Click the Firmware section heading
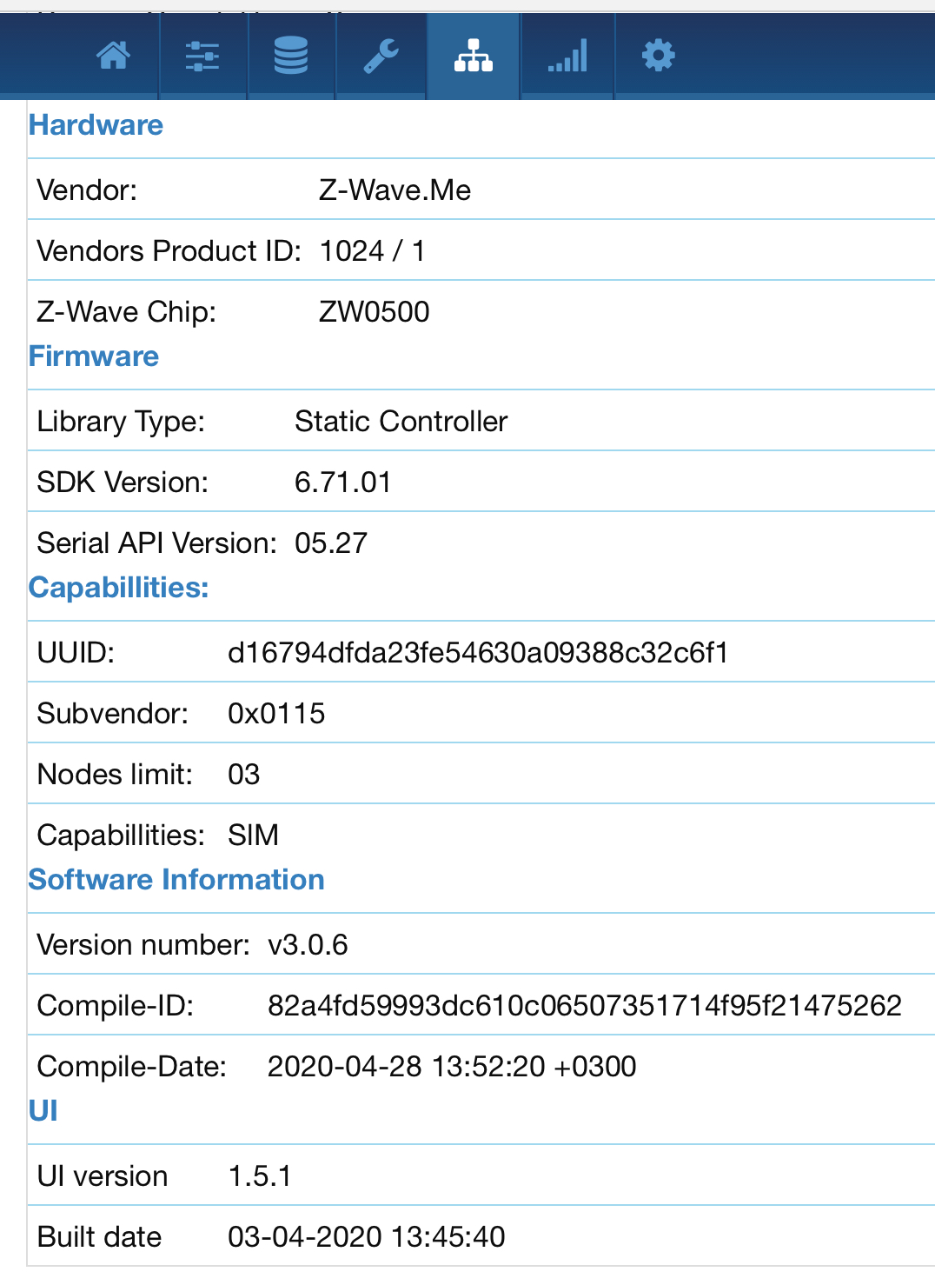Viewport: 935px width, 1285px height. [94, 356]
